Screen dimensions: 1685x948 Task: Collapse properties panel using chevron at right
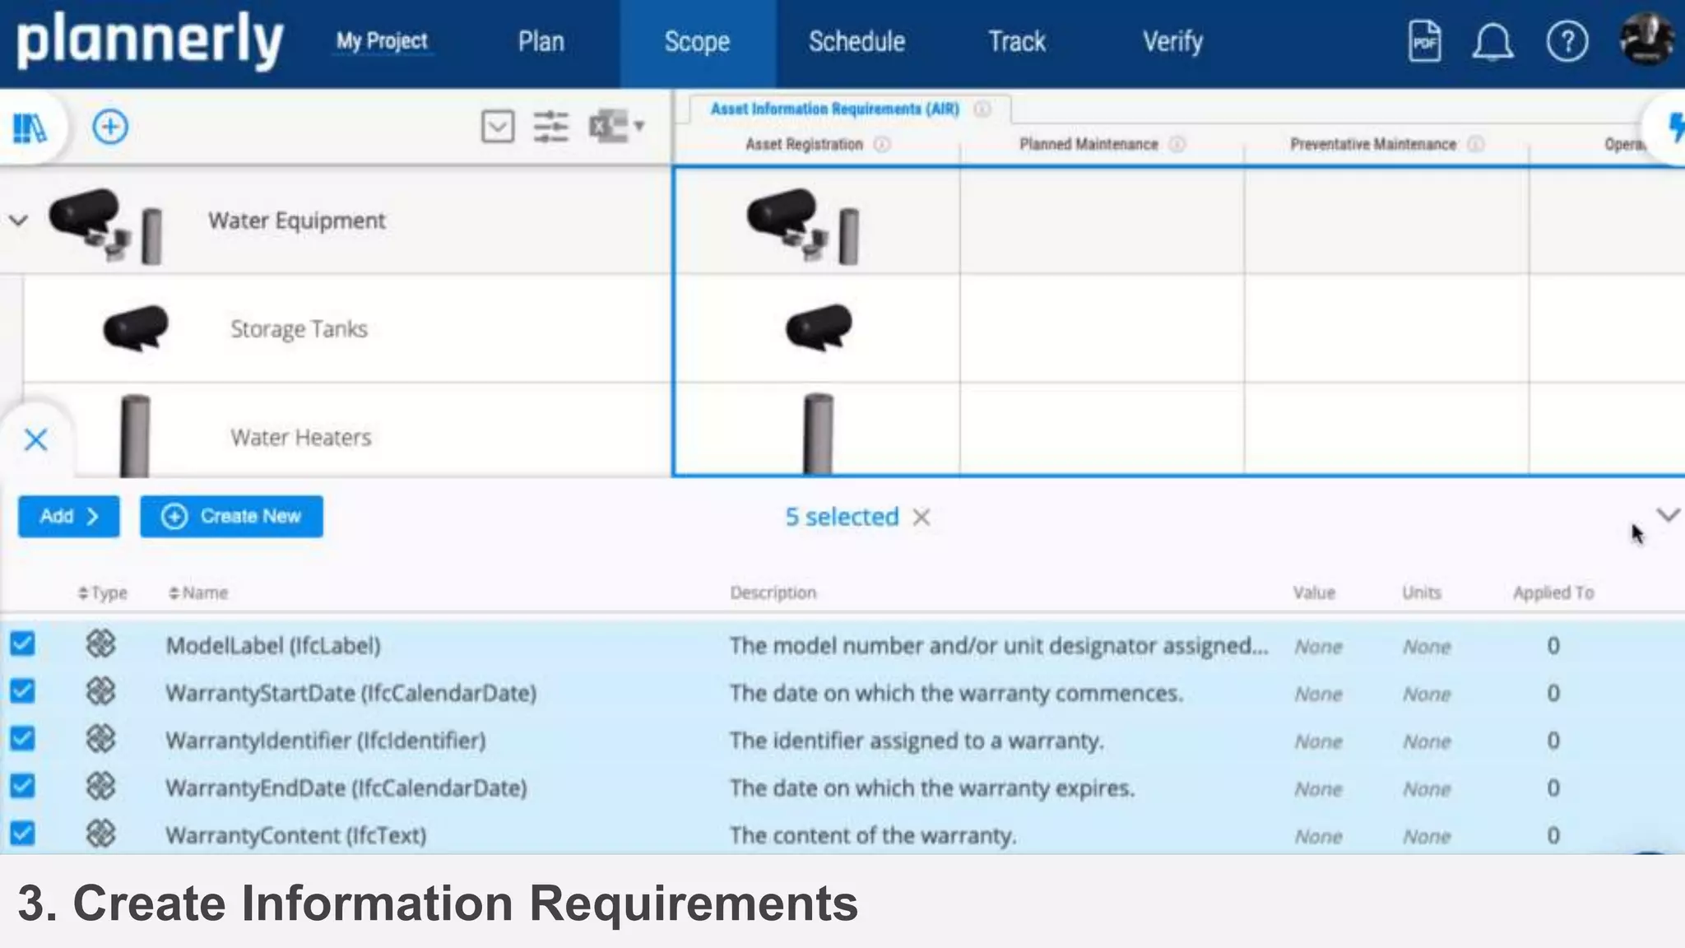click(x=1667, y=515)
